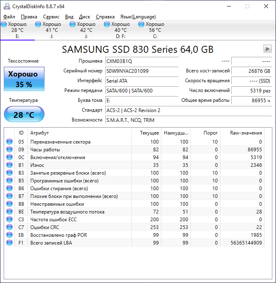Click status icon for attribute B7
This screenshot has width=276, height=283.
coord(9,196)
